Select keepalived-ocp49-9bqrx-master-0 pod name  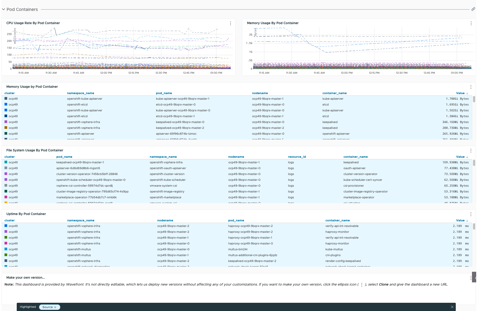(180, 122)
